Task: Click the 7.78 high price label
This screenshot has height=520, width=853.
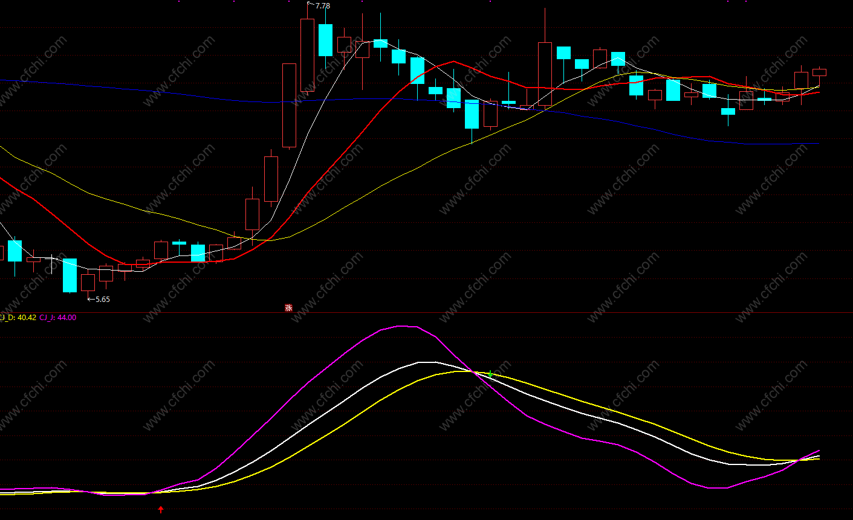Action: click(323, 6)
